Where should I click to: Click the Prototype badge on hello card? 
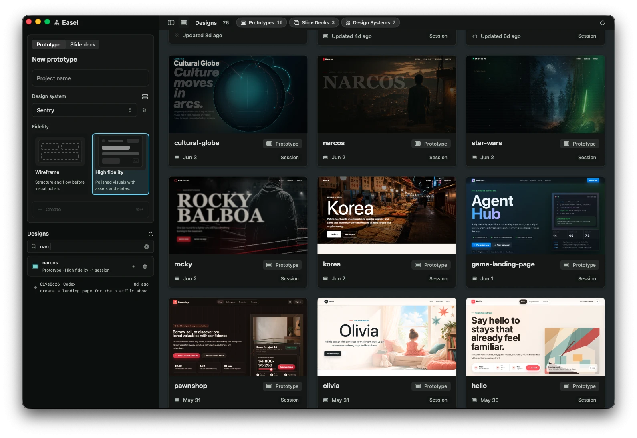point(580,386)
